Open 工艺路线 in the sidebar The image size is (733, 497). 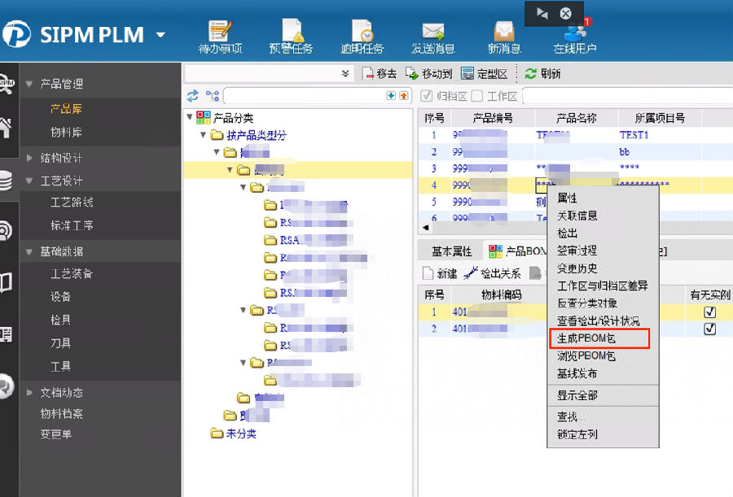point(72,203)
